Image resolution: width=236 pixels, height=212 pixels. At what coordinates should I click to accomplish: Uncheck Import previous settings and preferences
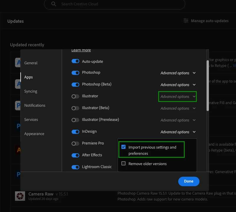tap(123, 147)
